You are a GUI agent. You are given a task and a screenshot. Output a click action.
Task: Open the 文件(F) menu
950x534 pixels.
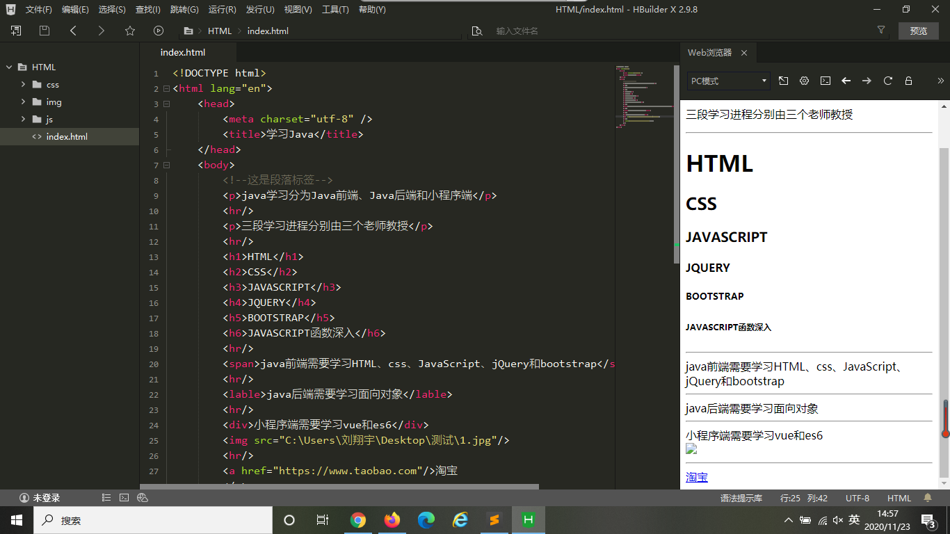(39, 10)
